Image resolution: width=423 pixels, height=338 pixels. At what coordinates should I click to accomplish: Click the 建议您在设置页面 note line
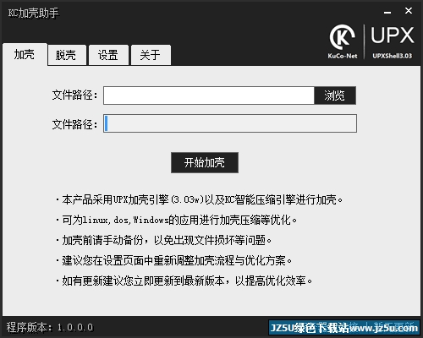tap(173, 260)
